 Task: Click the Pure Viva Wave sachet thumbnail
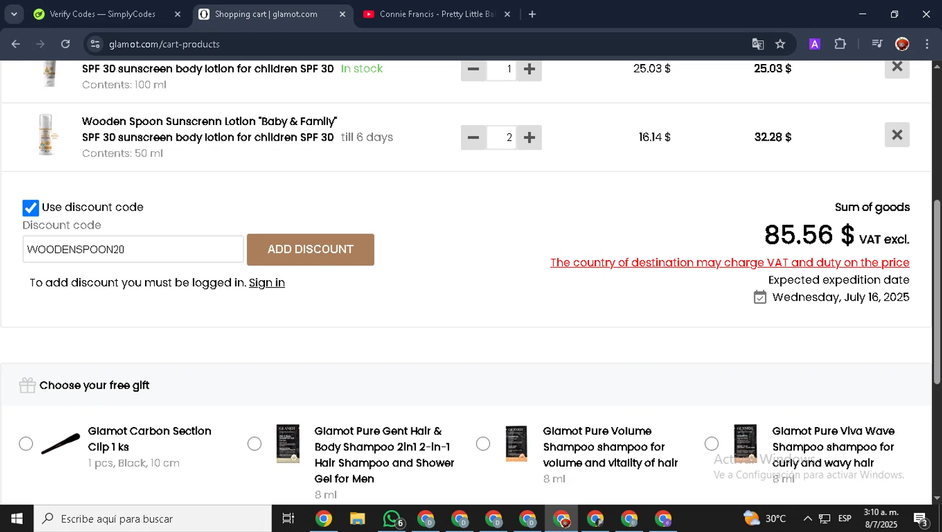click(x=745, y=443)
